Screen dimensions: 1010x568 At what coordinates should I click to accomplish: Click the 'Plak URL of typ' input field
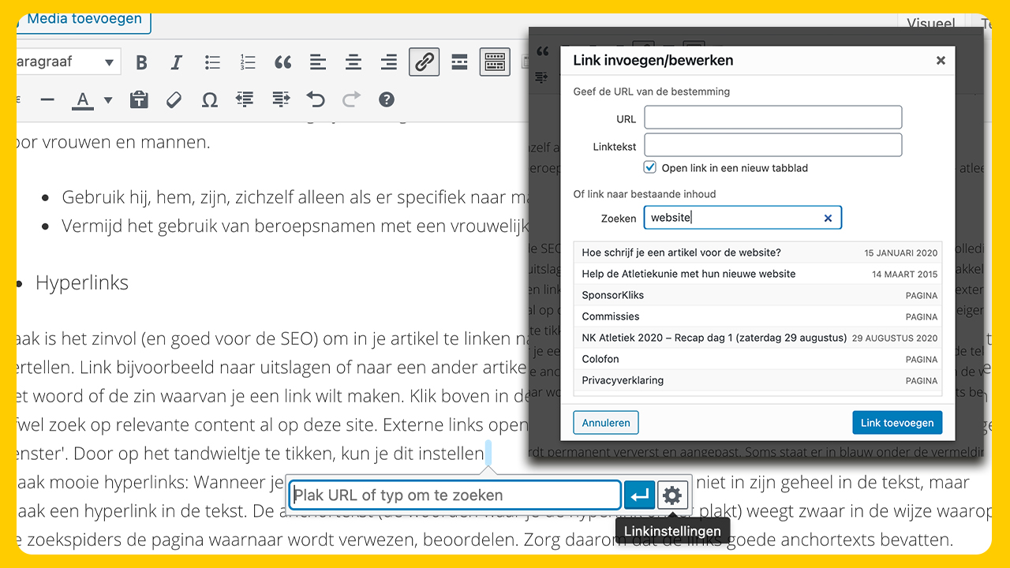tap(454, 495)
